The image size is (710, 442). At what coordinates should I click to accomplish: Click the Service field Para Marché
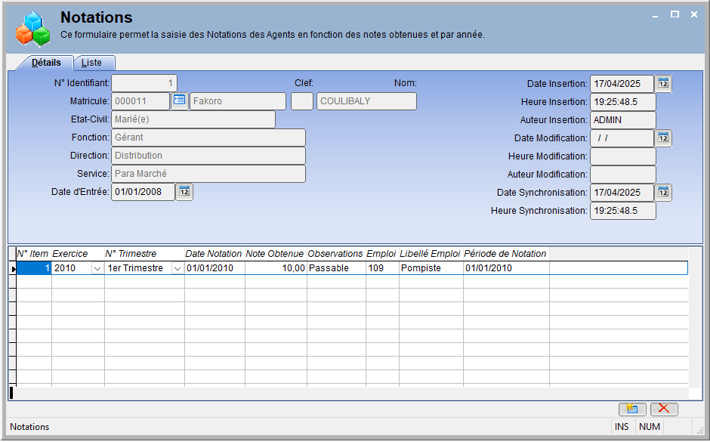[208, 174]
